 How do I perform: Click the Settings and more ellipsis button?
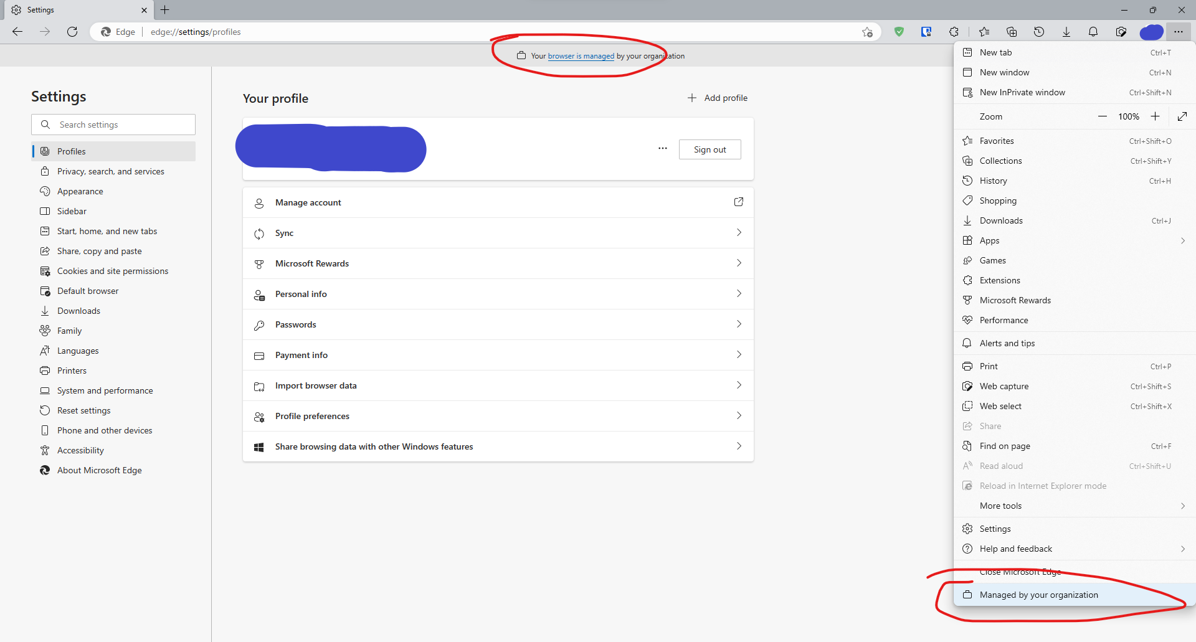pyautogui.click(x=1179, y=32)
